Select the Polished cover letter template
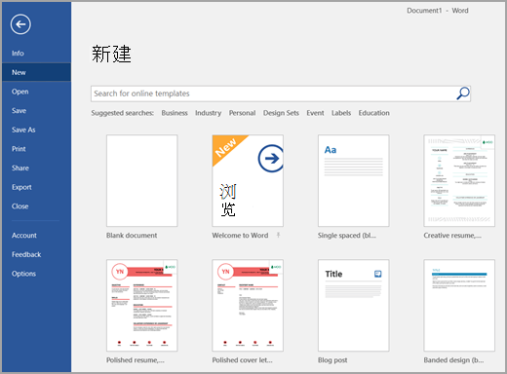The image size is (507, 374). (x=248, y=305)
